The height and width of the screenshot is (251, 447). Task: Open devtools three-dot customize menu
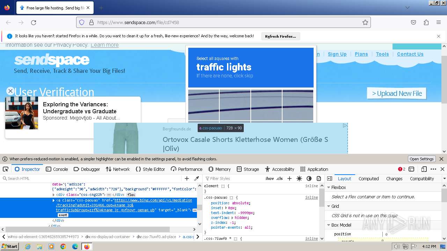click(433, 169)
